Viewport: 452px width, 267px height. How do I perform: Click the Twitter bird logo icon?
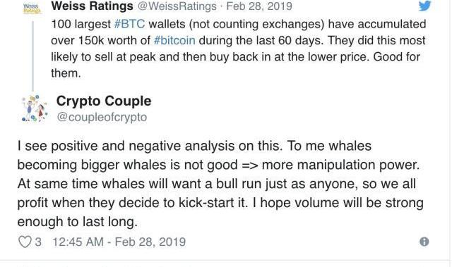(x=425, y=6)
